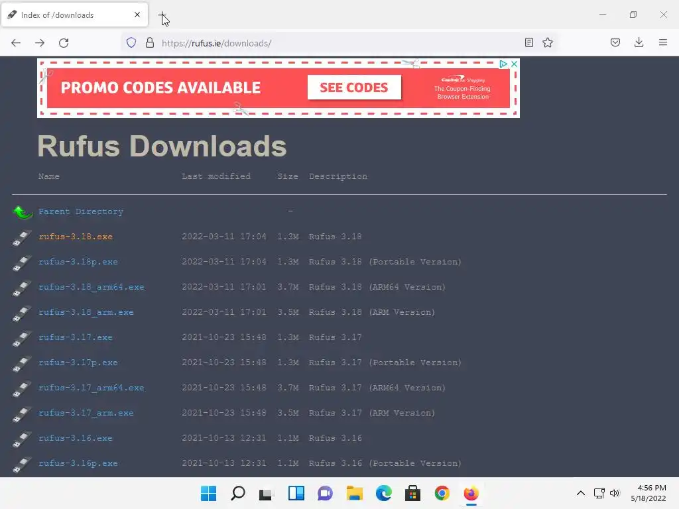Click the green Parent Directory arrow icon
This screenshot has width=679, height=509.
tap(23, 212)
